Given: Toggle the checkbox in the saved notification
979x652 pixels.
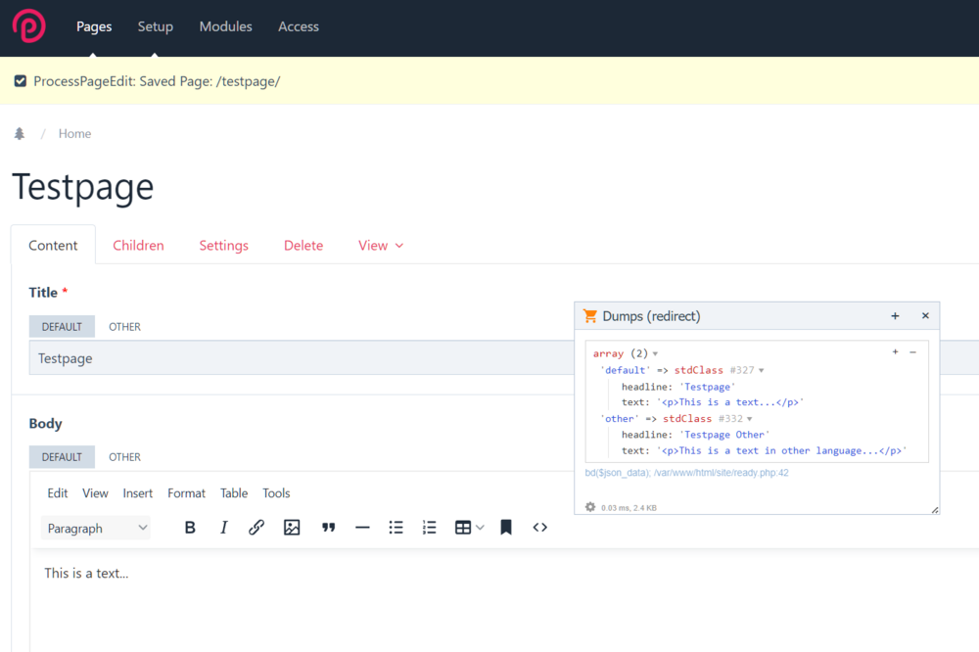Looking at the screenshot, I should (x=20, y=81).
